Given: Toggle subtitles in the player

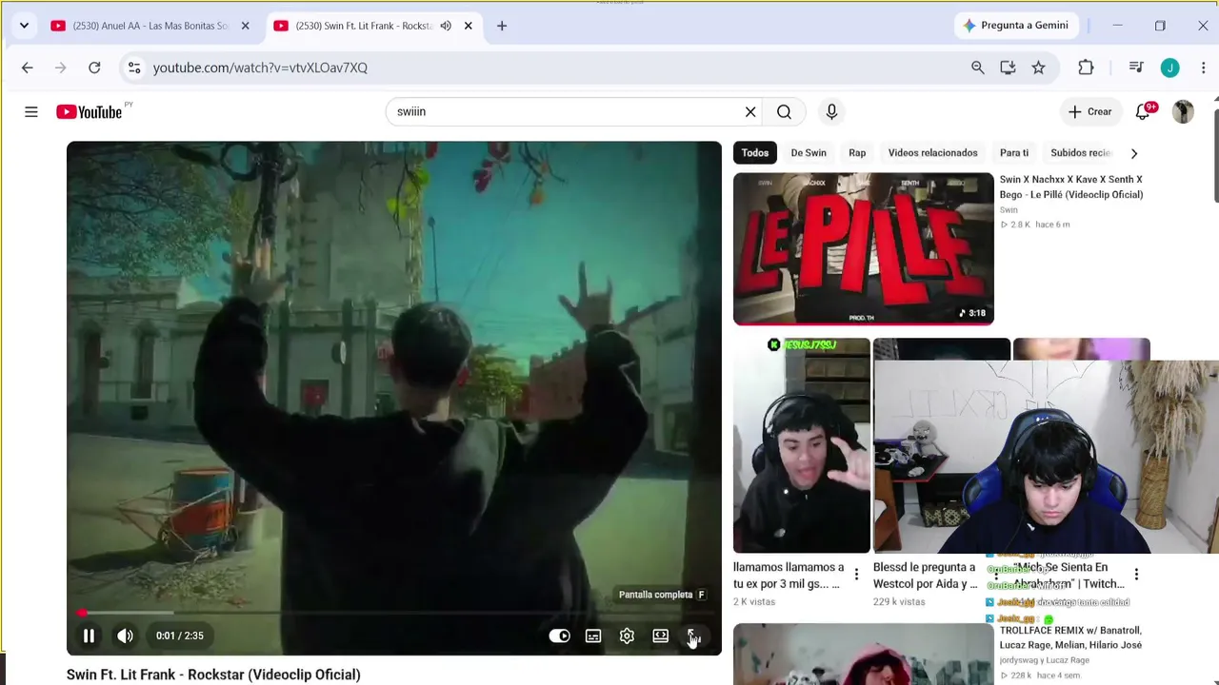Looking at the screenshot, I should 593,636.
